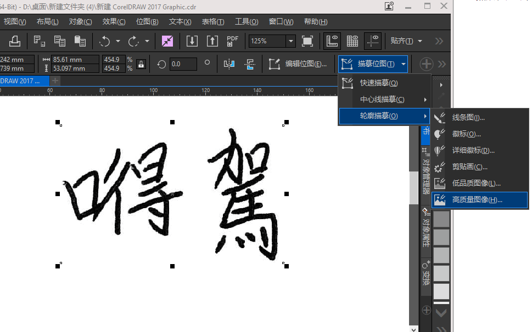Click the color palette down chevron

click(441, 313)
